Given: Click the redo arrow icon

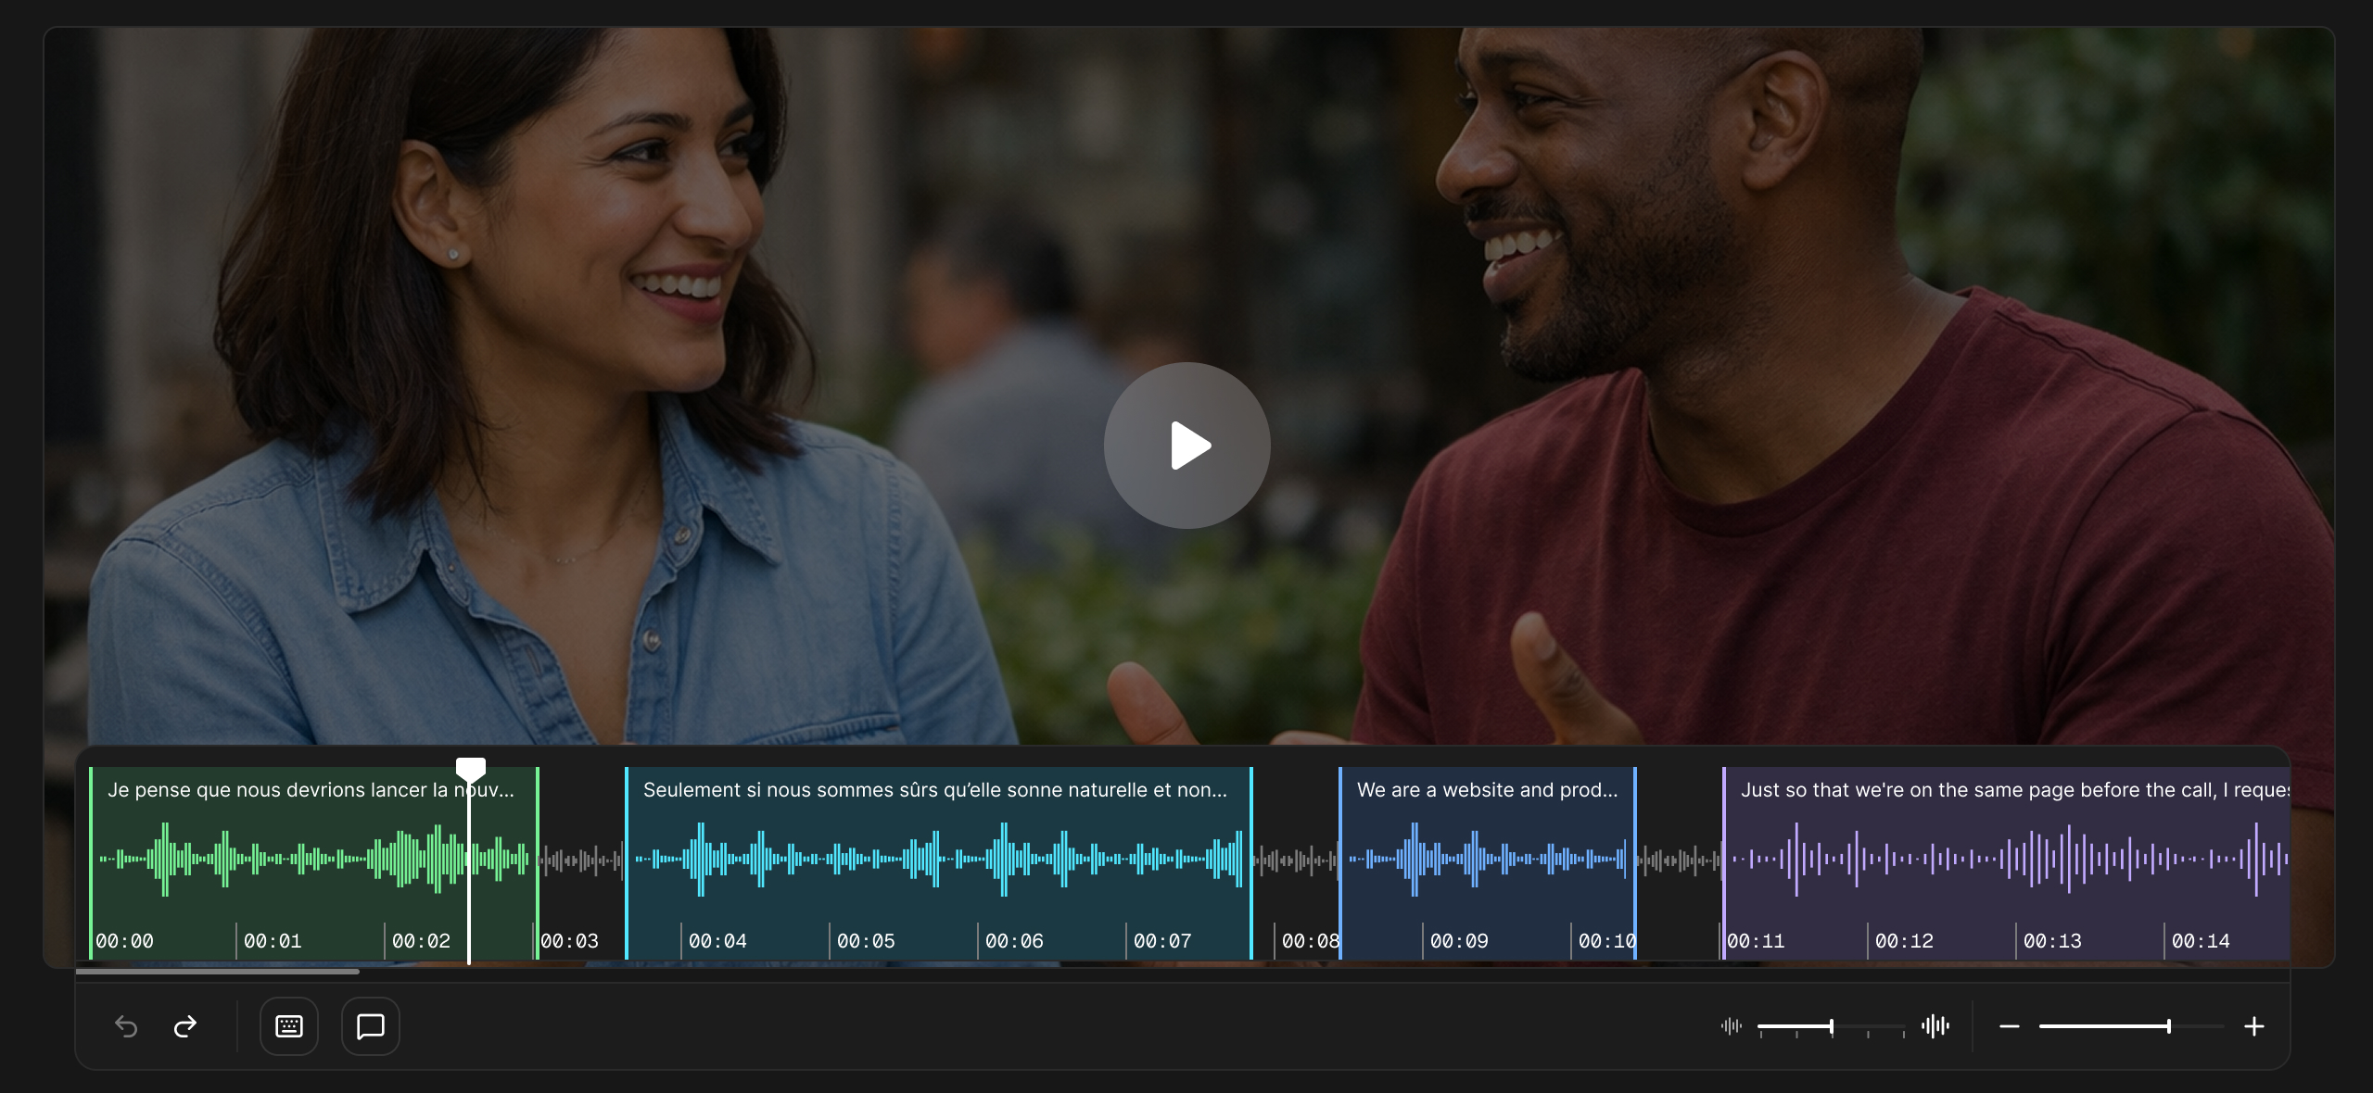Looking at the screenshot, I should 185,1026.
